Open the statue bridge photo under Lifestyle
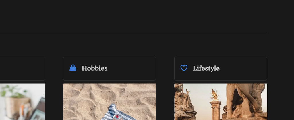The width and height of the screenshot is (294, 120). point(221,102)
